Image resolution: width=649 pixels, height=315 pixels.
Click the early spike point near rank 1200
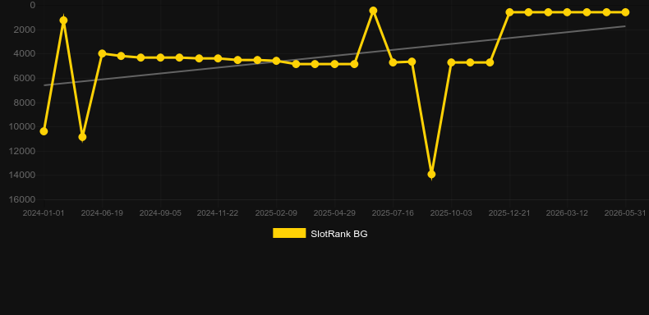coord(63,21)
